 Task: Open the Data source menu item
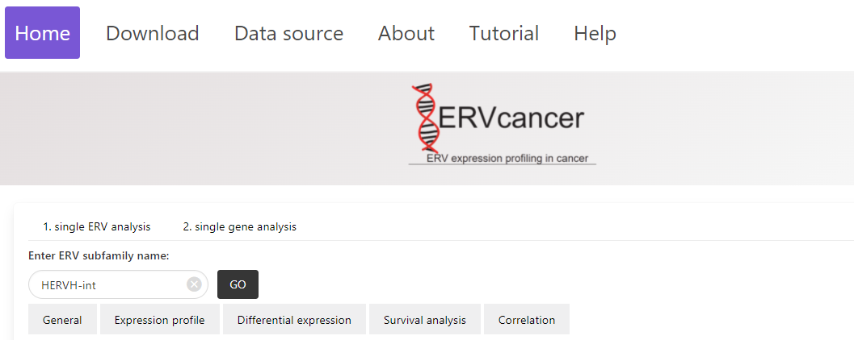pos(288,33)
